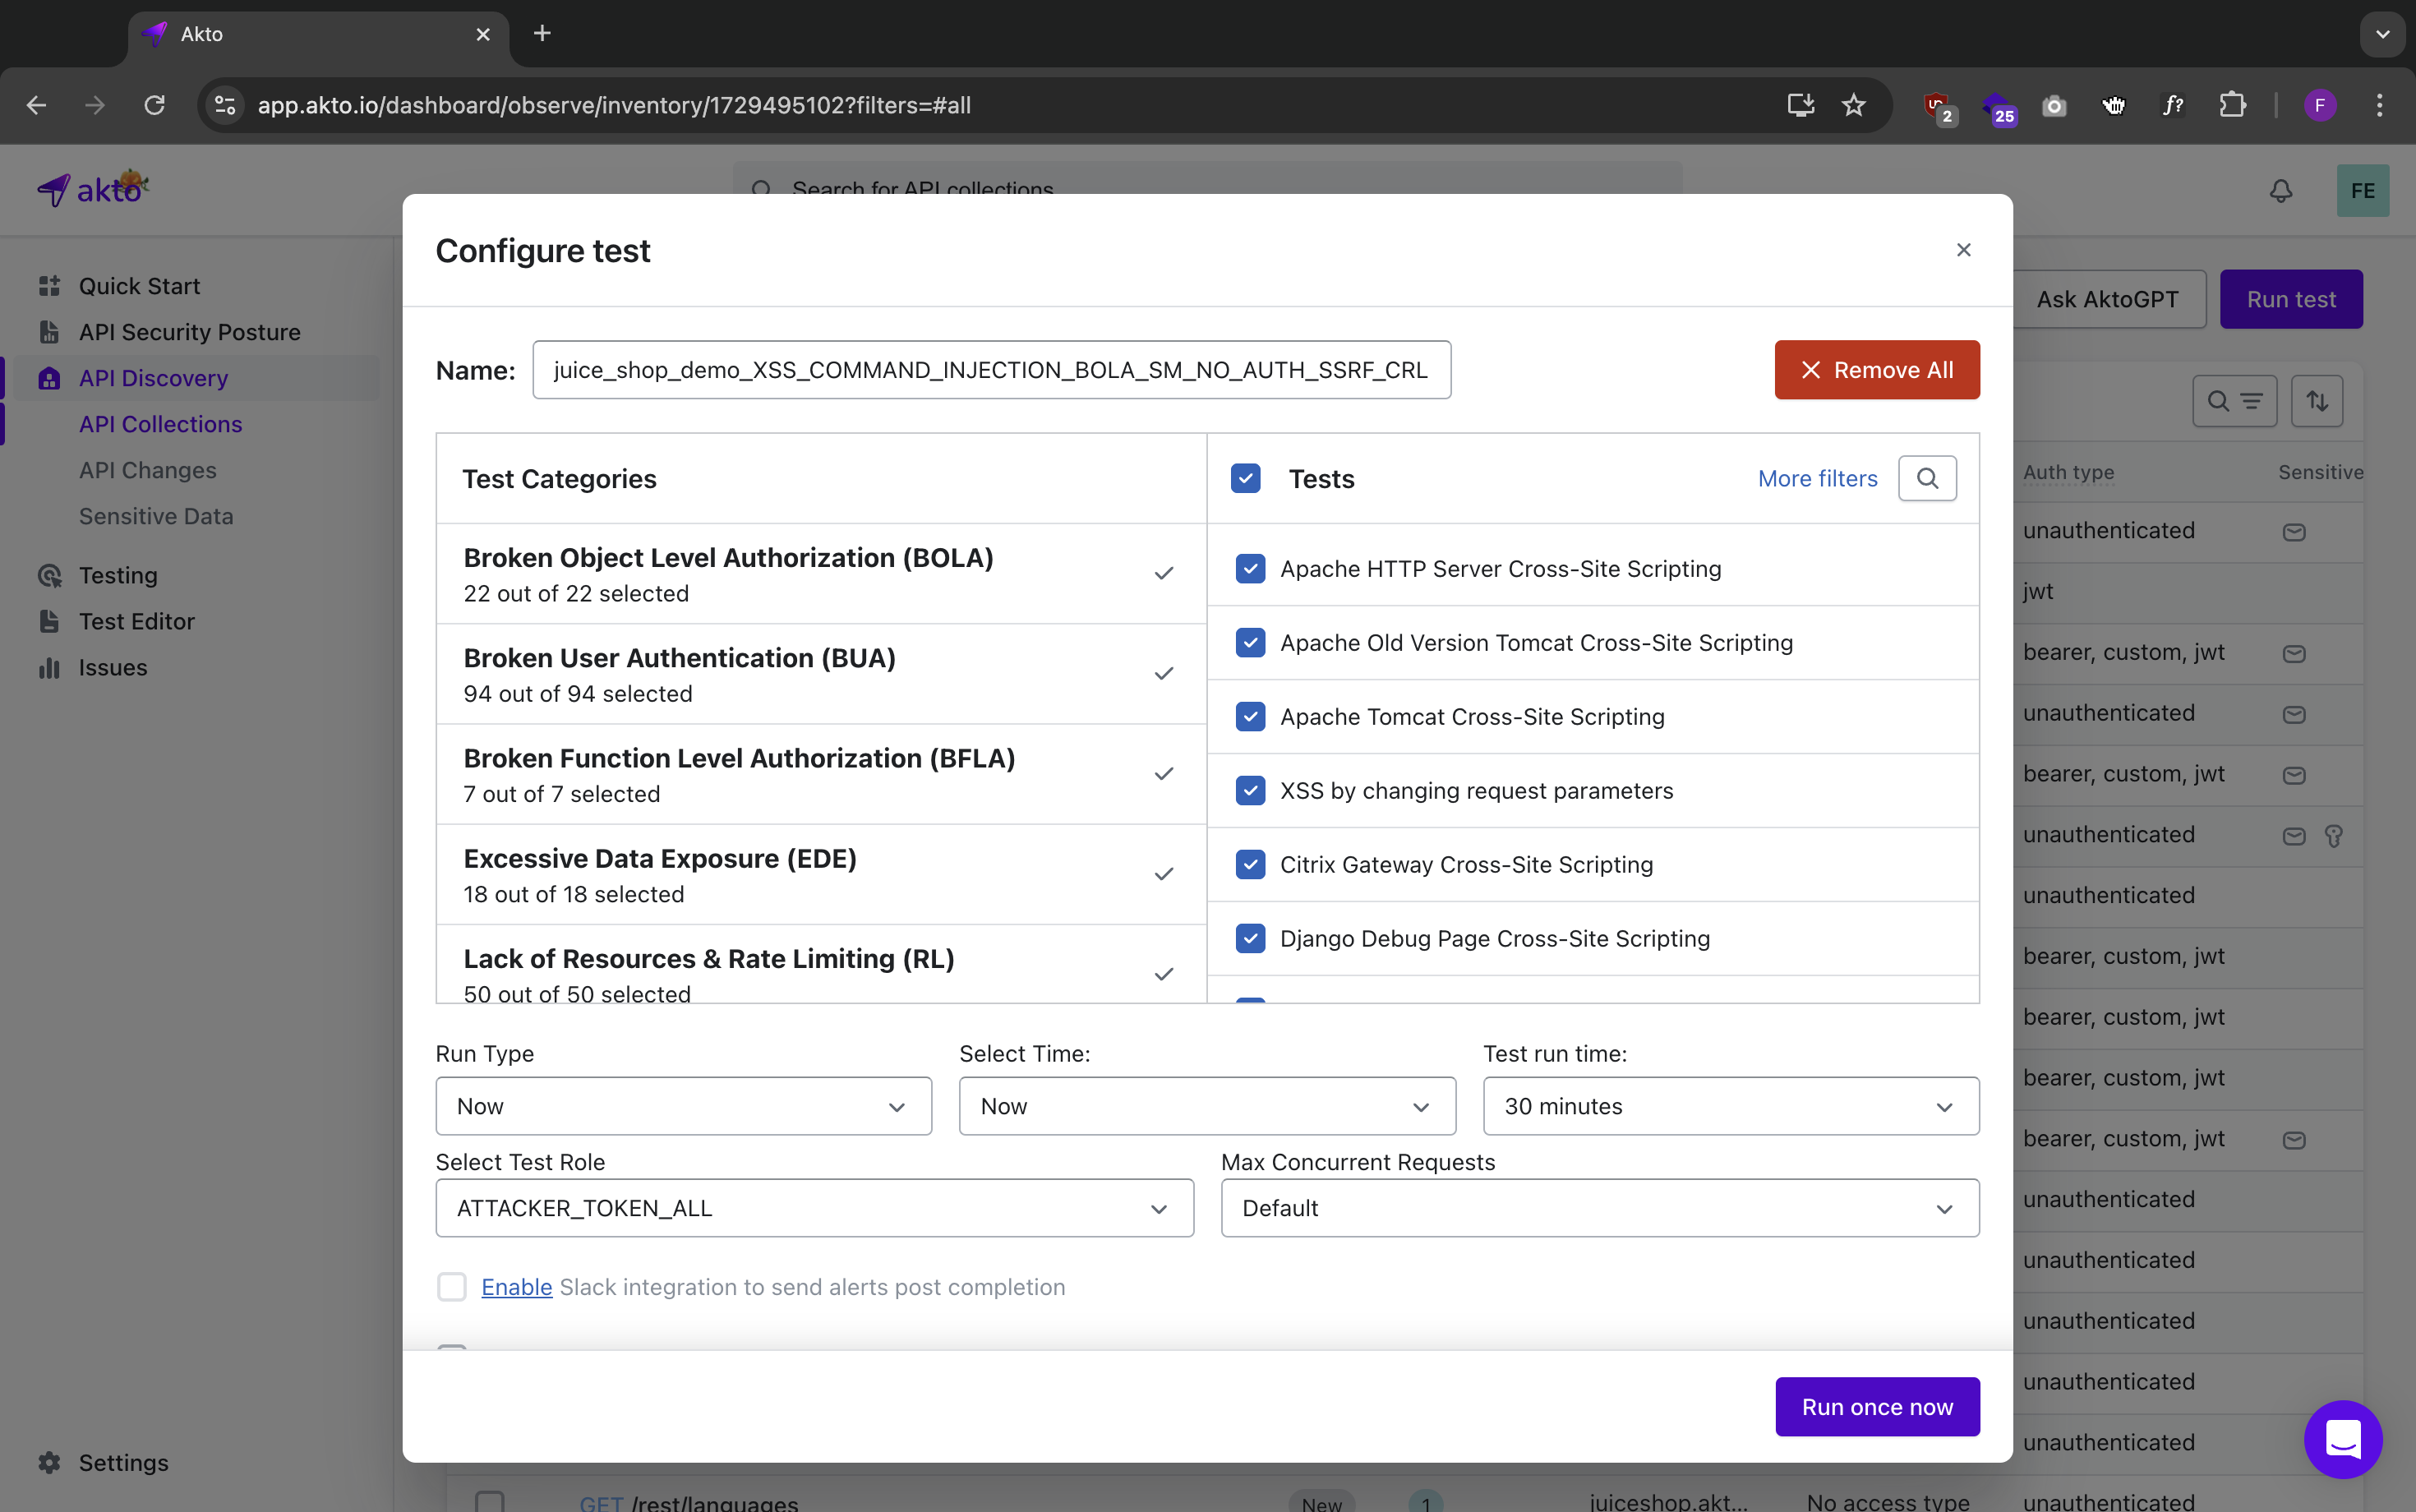
Task: Close the Configure test dialog
Action: [1963, 250]
